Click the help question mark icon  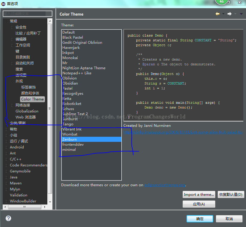click(8, 218)
